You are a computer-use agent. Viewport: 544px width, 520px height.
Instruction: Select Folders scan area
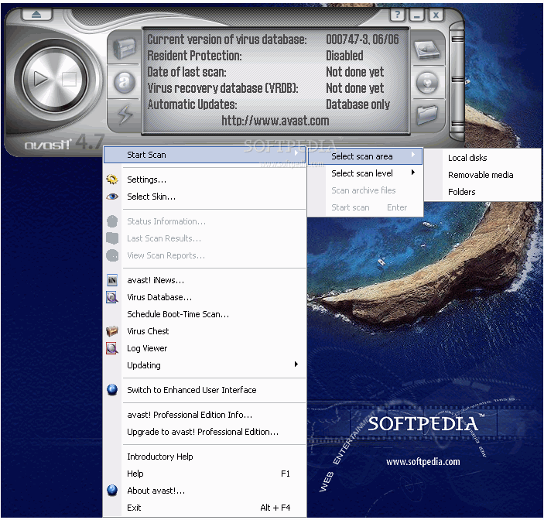(x=482, y=192)
